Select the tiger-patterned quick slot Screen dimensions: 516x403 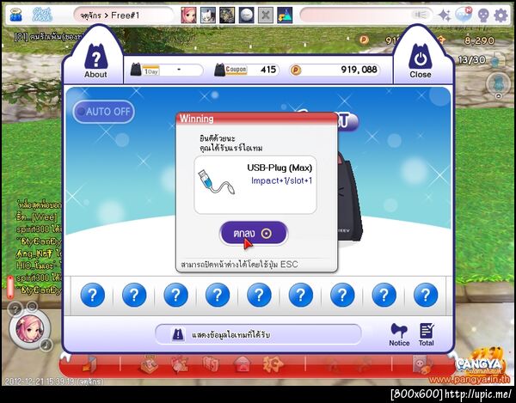click(x=227, y=15)
